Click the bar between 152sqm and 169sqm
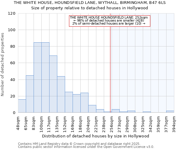Viewport: 180px width, 150px height. pos(69,102)
